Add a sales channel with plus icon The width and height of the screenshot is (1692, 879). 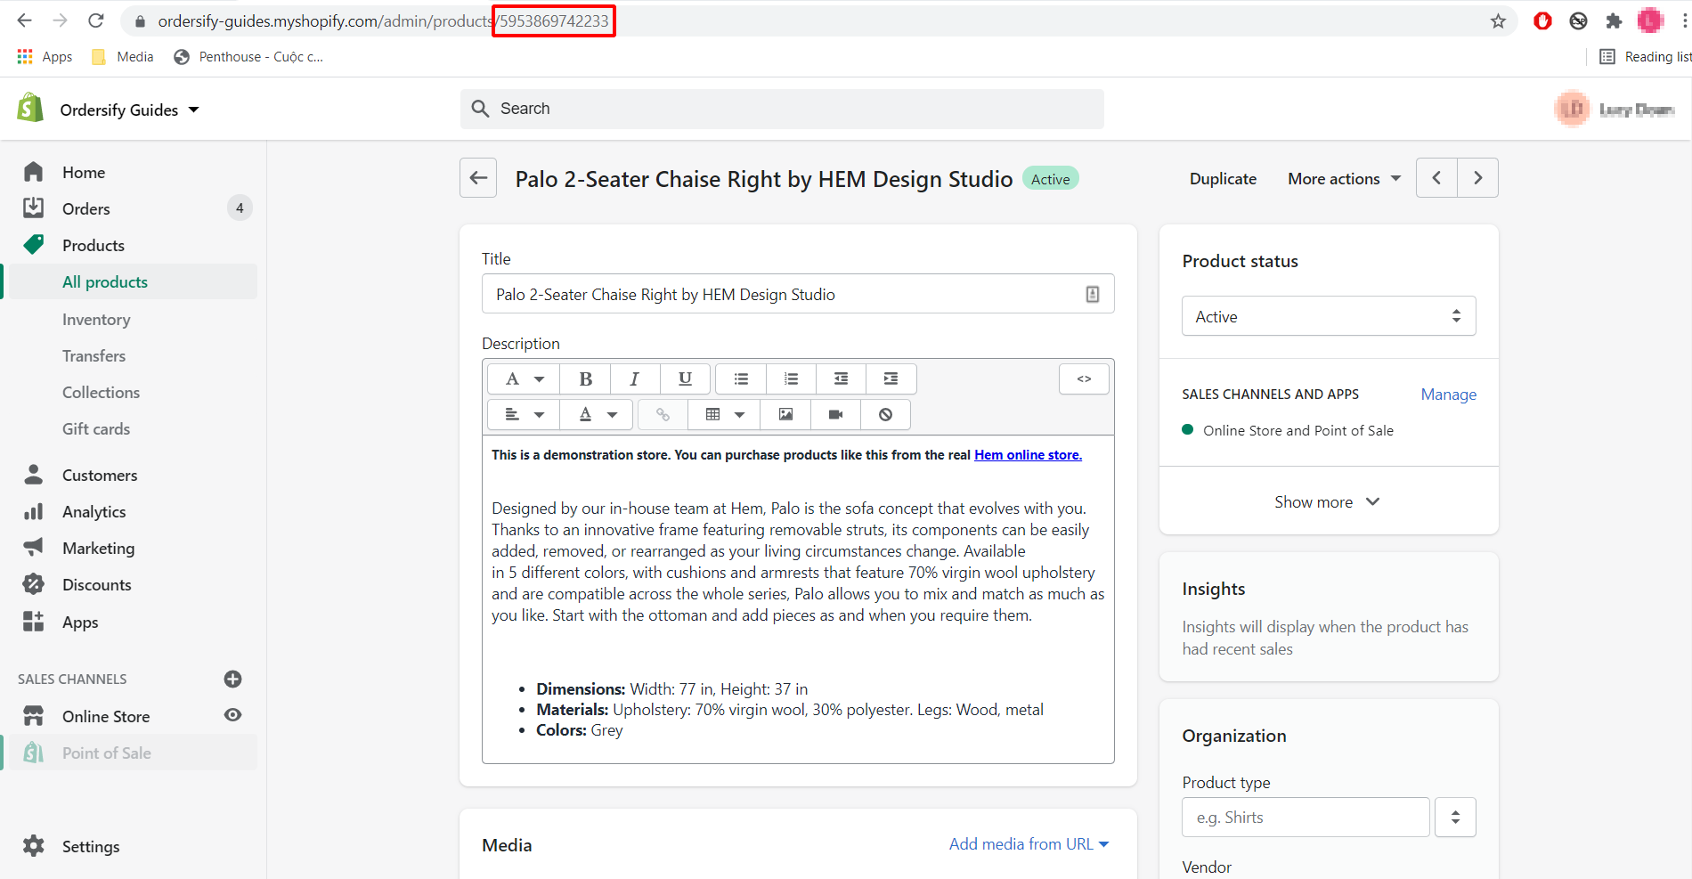(232, 679)
